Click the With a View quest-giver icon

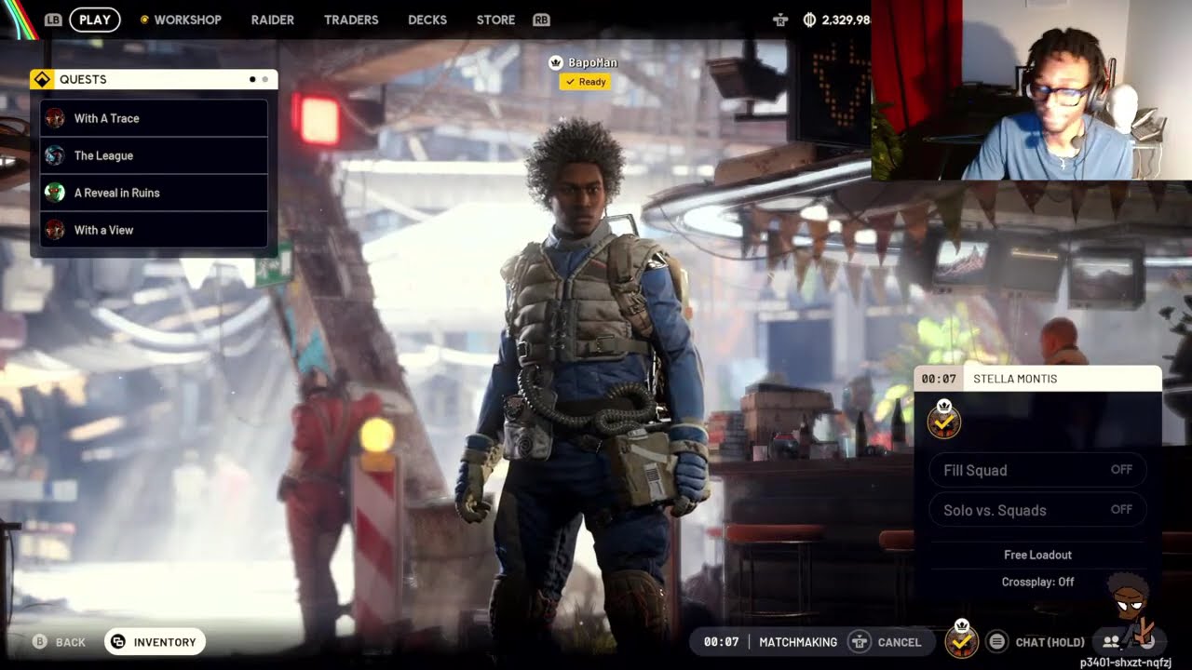pyautogui.click(x=55, y=230)
